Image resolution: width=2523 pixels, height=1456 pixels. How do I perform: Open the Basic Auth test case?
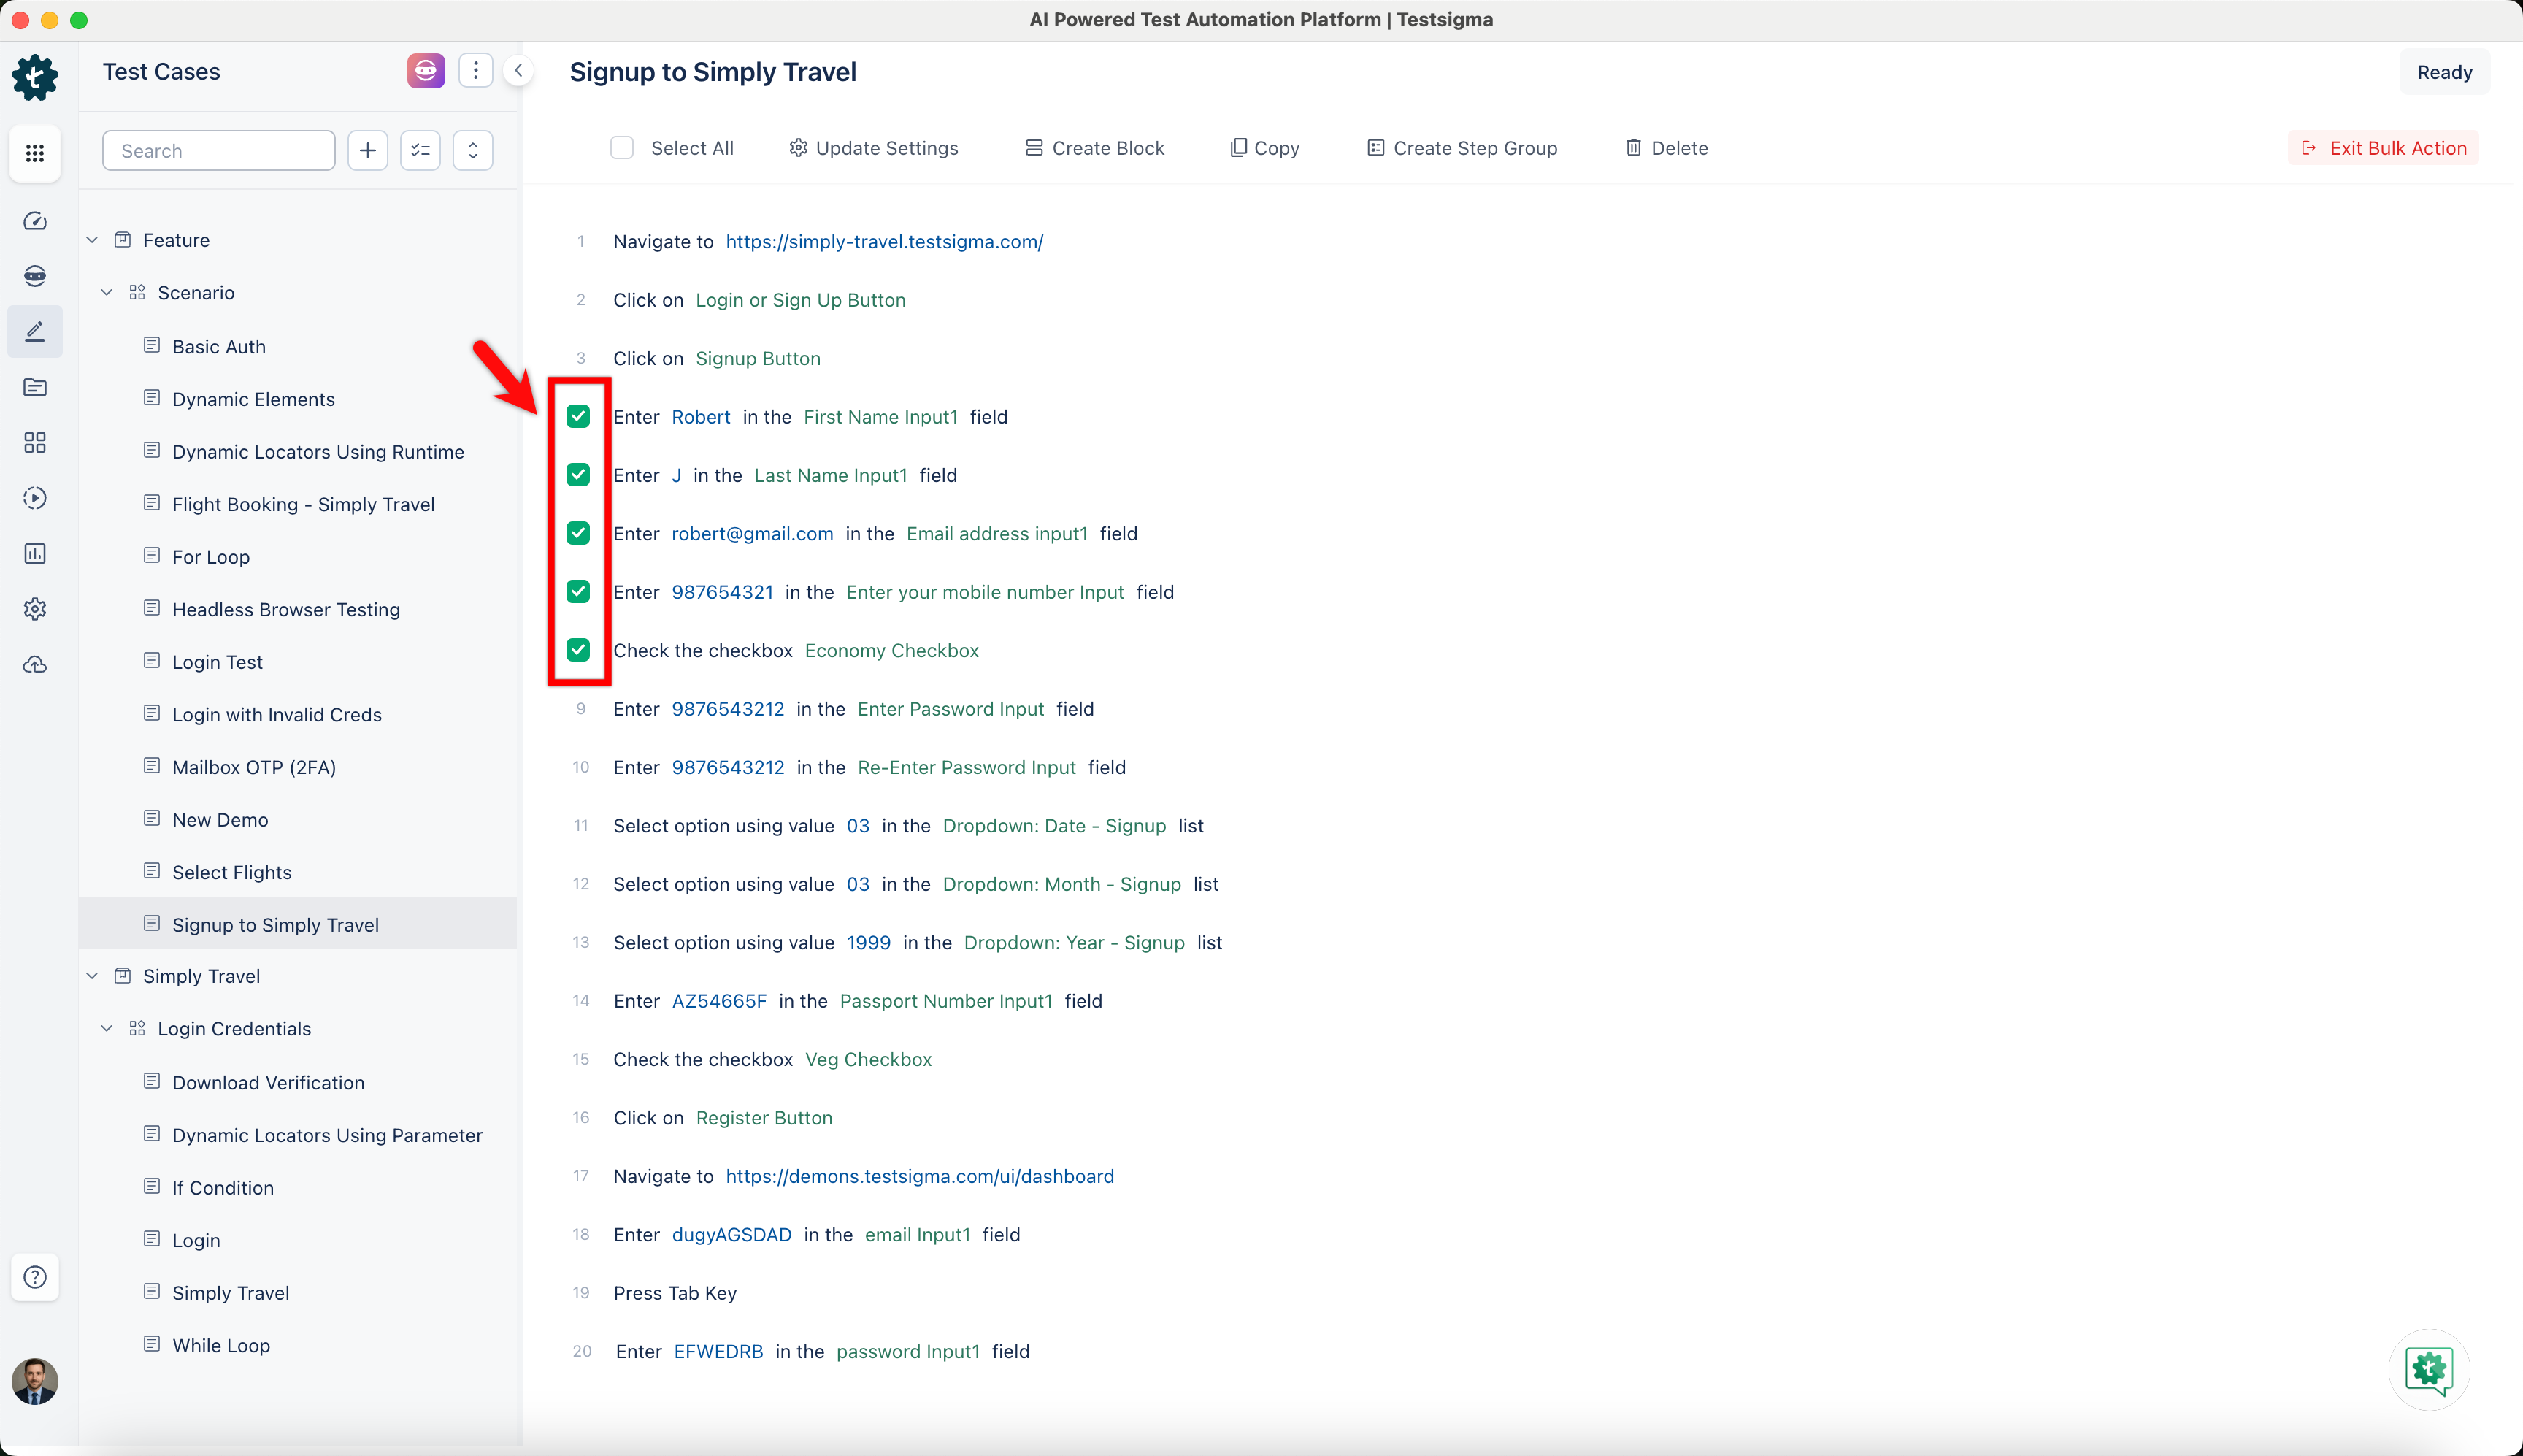[219, 346]
